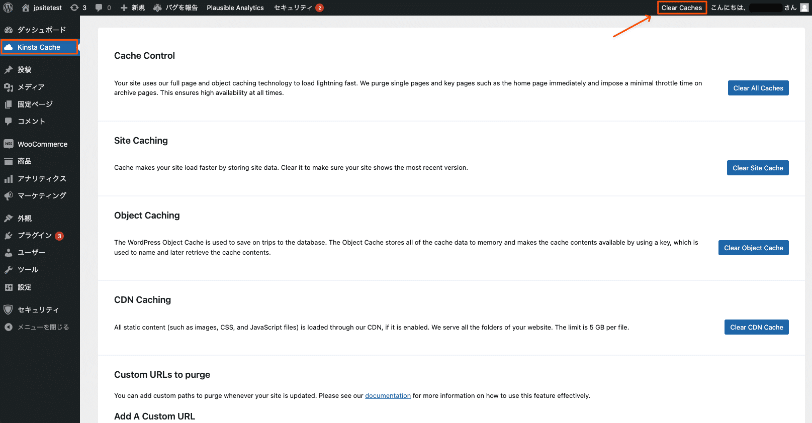
Task: Click the マーケティング megaphone icon
Action: point(9,195)
